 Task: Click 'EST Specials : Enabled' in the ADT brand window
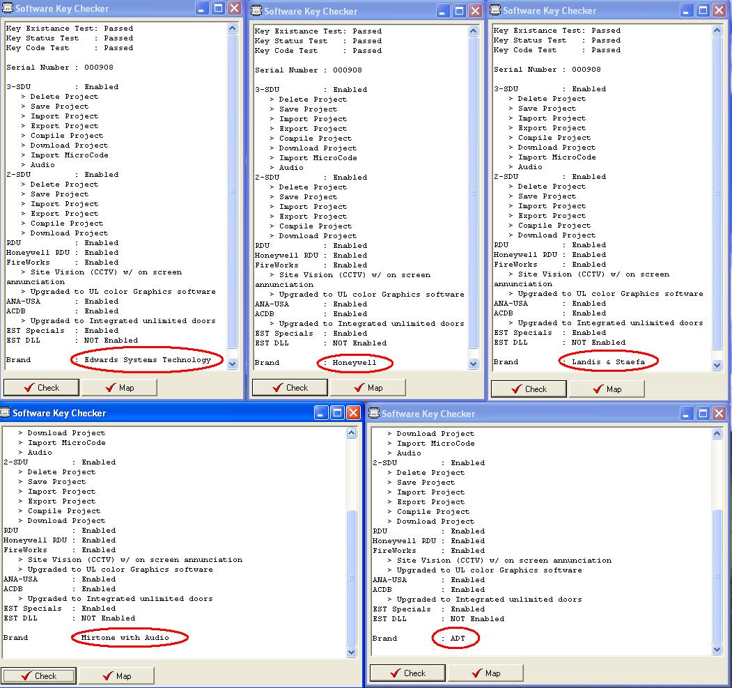pyautogui.click(x=429, y=609)
